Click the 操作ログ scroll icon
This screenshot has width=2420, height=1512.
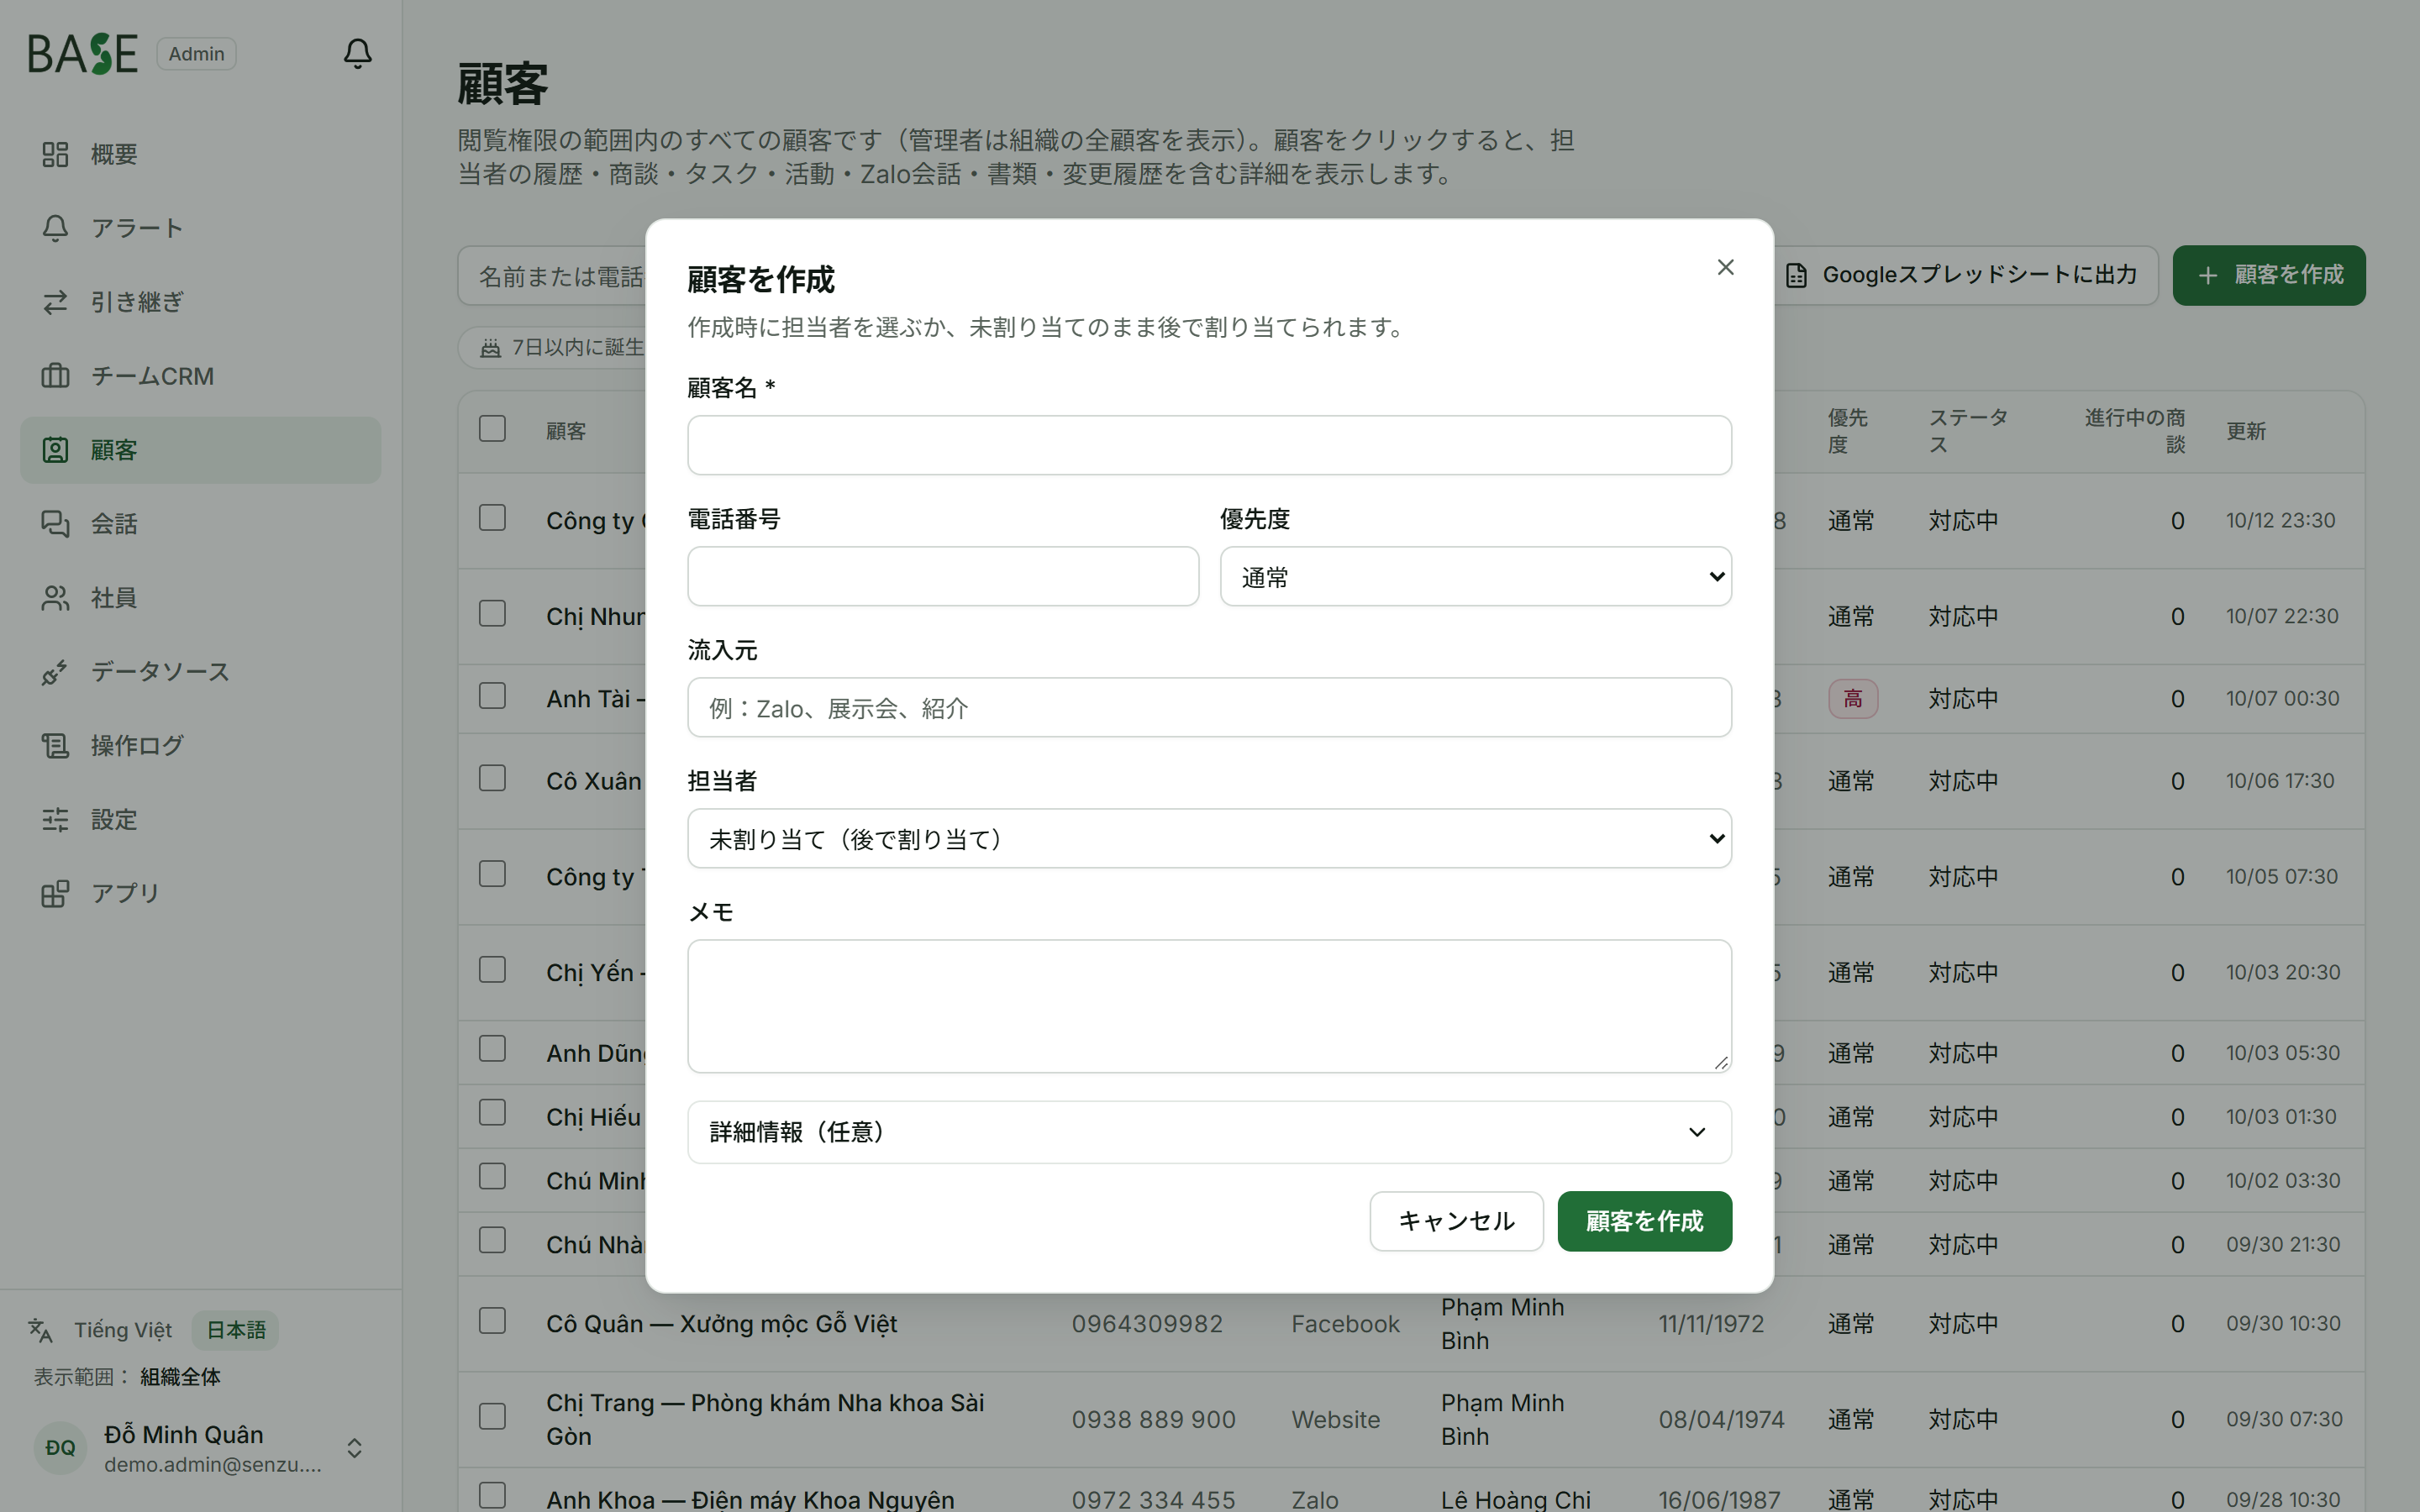(55, 746)
